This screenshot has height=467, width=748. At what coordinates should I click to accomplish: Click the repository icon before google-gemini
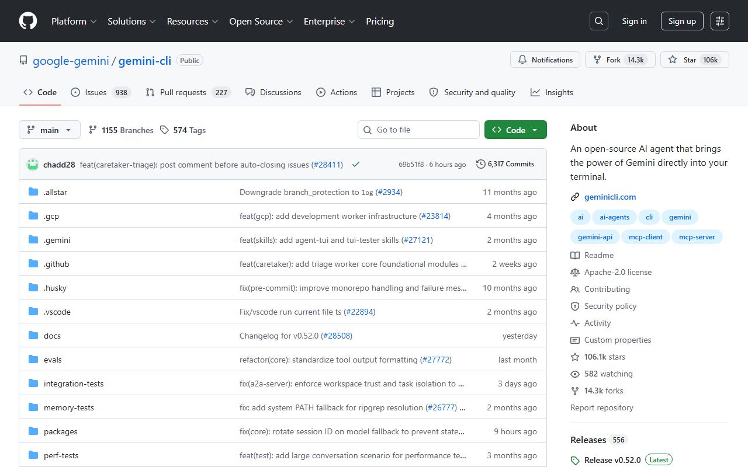click(23, 60)
